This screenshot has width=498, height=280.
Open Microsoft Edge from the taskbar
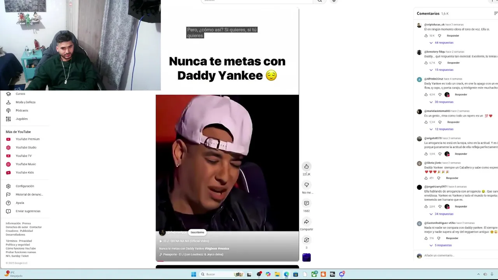tap(286, 274)
